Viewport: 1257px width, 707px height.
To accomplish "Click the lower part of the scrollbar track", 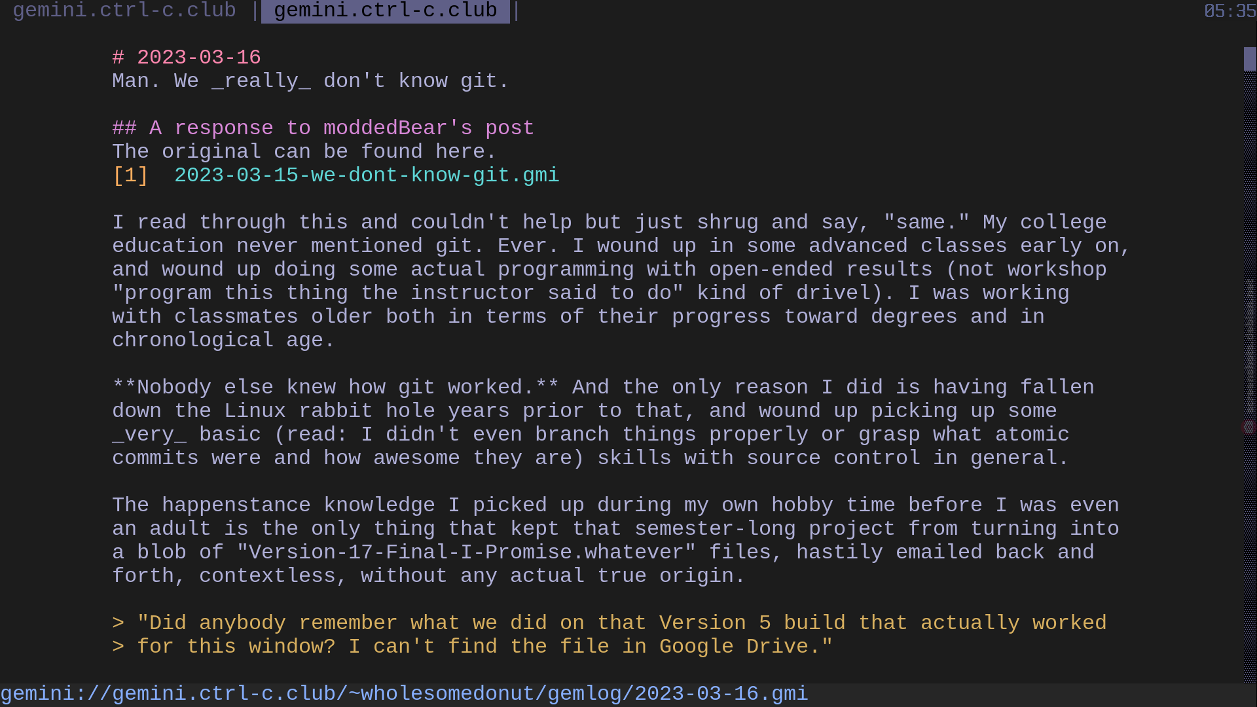I will click(x=1250, y=556).
